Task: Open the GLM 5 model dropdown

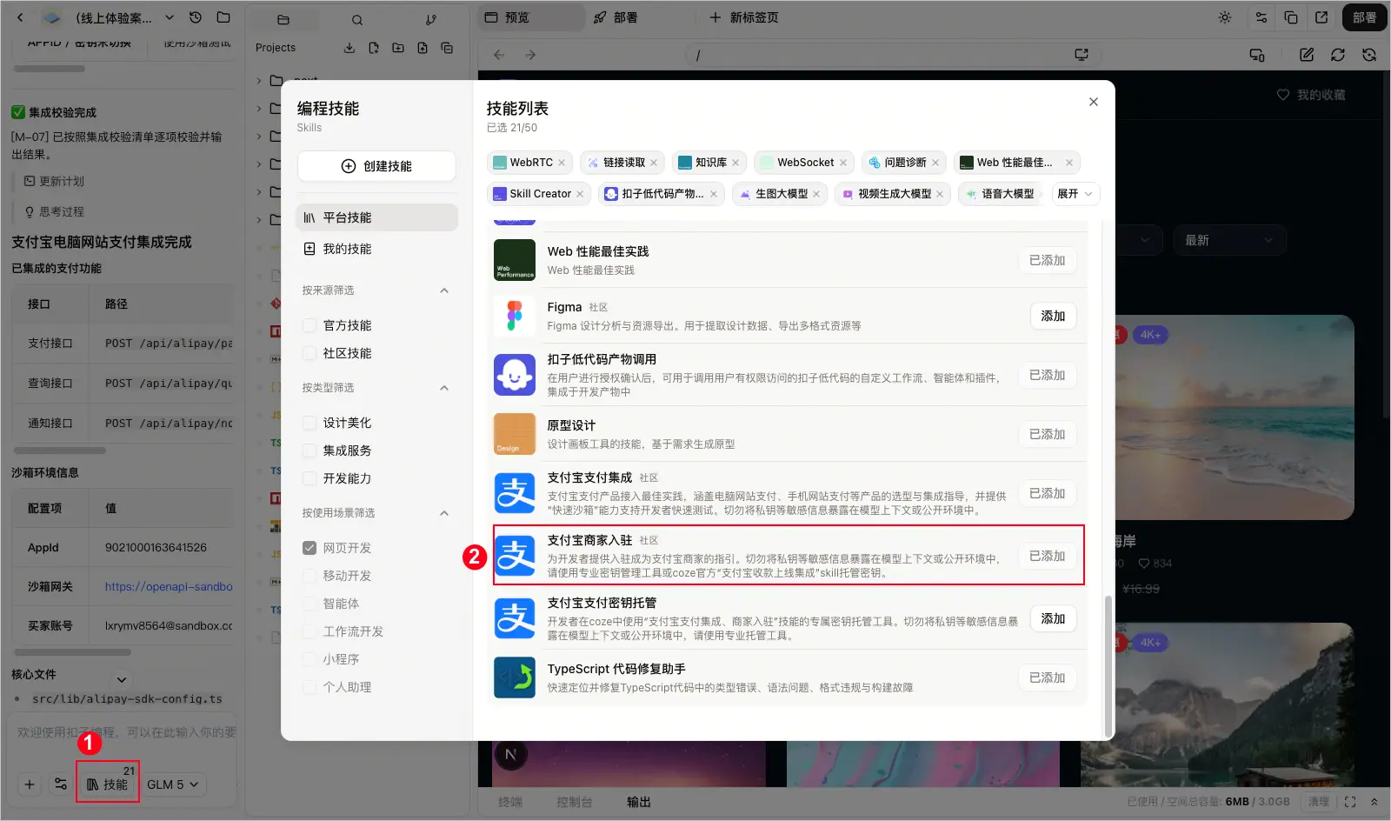Action: point(173,784)
